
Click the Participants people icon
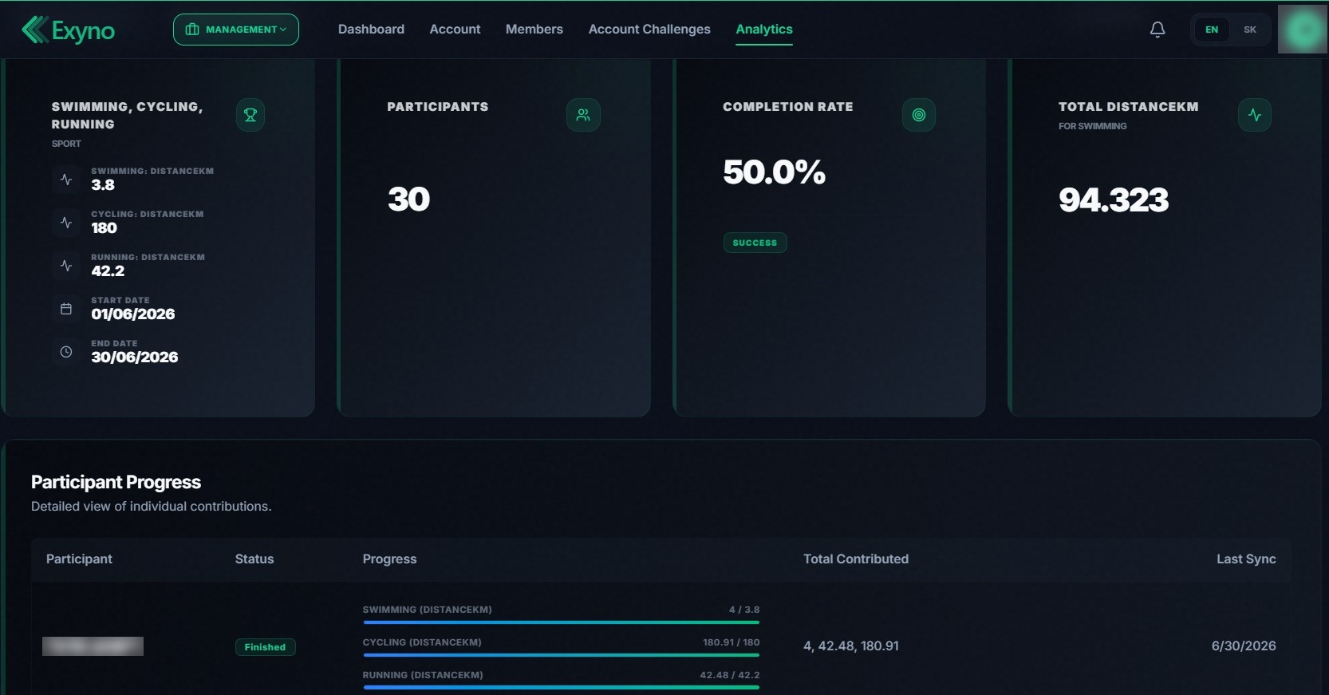pyautogui.click(x=583, y=115)
